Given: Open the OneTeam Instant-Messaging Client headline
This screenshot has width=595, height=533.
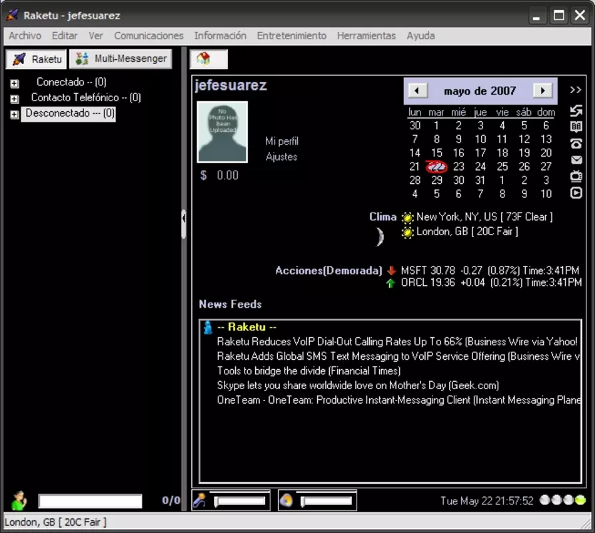Looking at the screenshot, I should (x=398, y=400).
